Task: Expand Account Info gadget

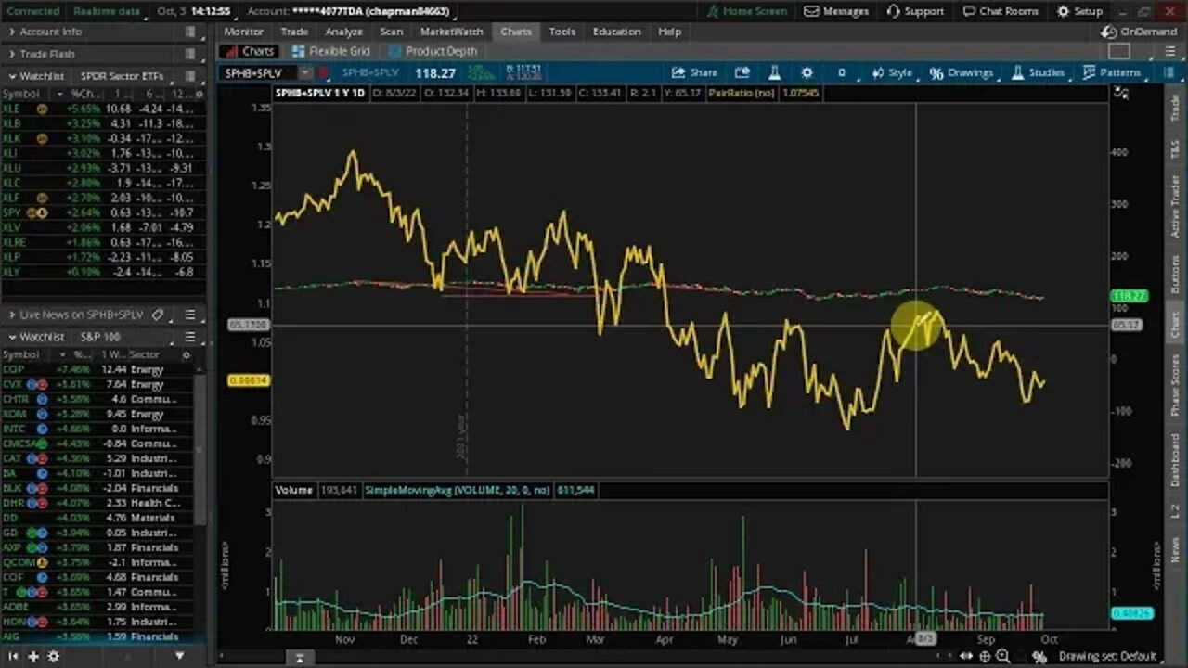Action: coord(11,32)
